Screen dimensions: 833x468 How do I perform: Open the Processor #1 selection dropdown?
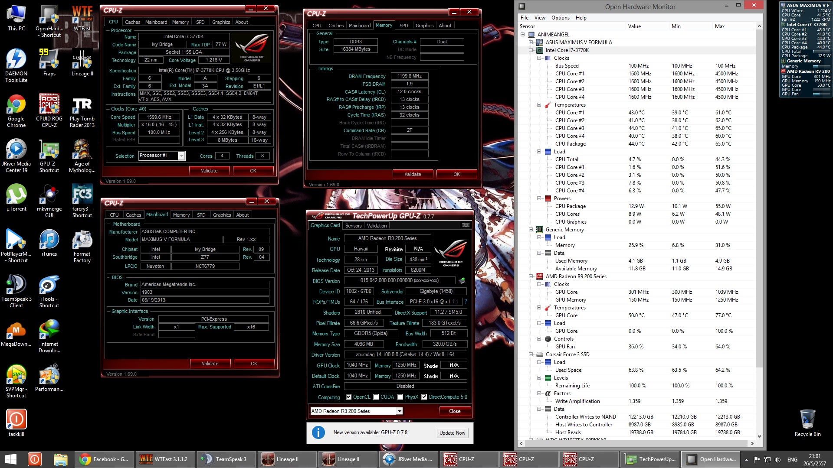click(x=181, y=156)
